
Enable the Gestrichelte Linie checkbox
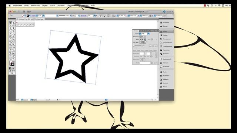tap(134, 46)
